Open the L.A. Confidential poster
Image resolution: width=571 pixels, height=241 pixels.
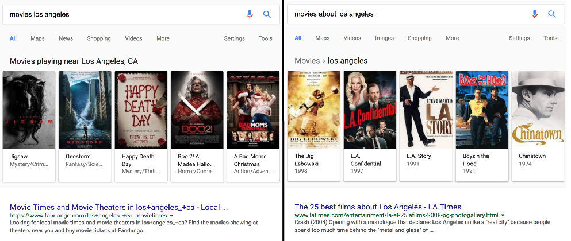click(370, 110)
